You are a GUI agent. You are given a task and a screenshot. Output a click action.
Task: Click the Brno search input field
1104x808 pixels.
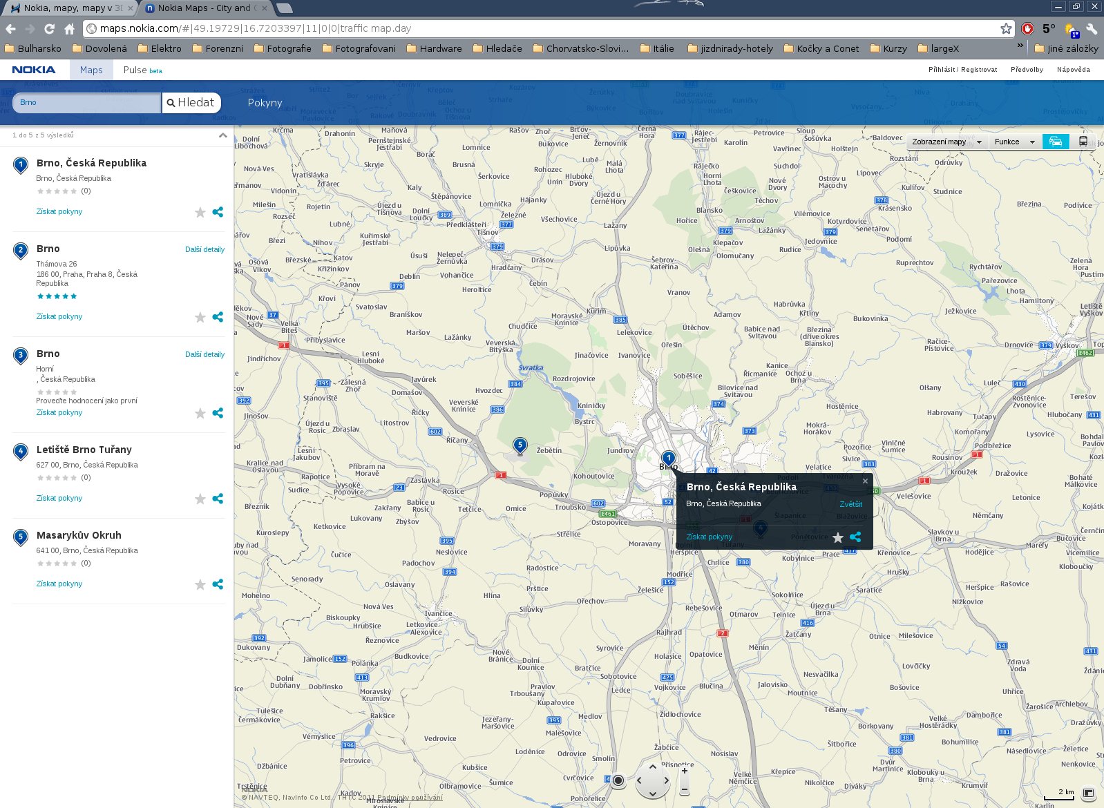click(87, 102)
